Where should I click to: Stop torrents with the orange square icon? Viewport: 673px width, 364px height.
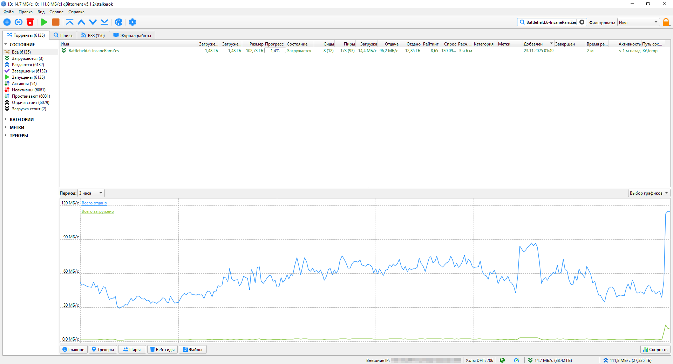click(x=55, y=22)
